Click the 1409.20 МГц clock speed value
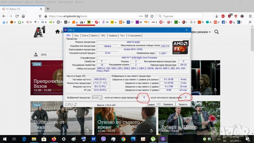The image size is (254, 143). 100,79
